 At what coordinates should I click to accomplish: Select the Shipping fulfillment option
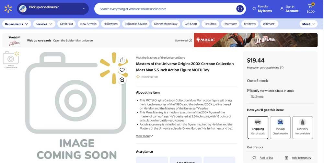(x=258, y=127)
